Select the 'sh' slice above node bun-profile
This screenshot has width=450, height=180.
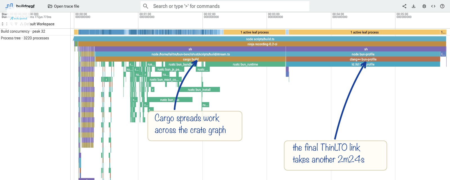[x=366, y=49]
